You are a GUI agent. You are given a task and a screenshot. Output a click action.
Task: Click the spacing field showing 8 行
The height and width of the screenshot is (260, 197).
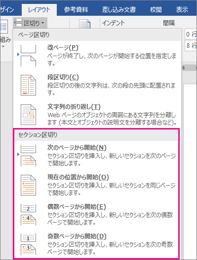(191, 45)
